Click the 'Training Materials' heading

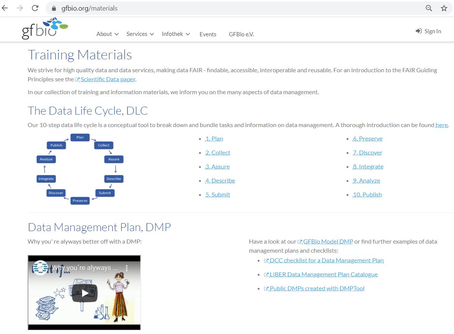[80, 55]
